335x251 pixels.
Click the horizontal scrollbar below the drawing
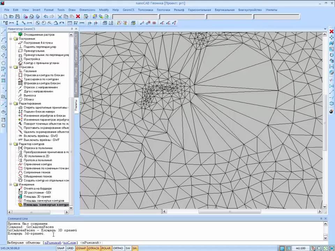click(229, 212)
